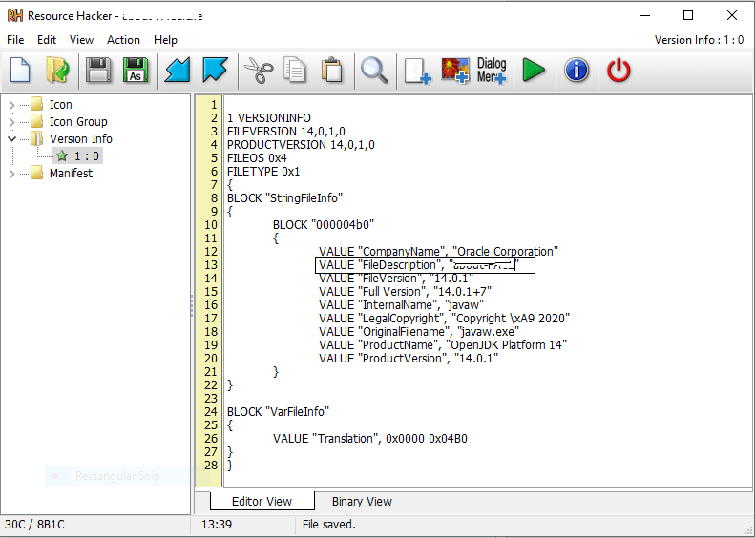Click the InternalName javaw line
Screen dimensions: 755x538
[x=401, y=304]
